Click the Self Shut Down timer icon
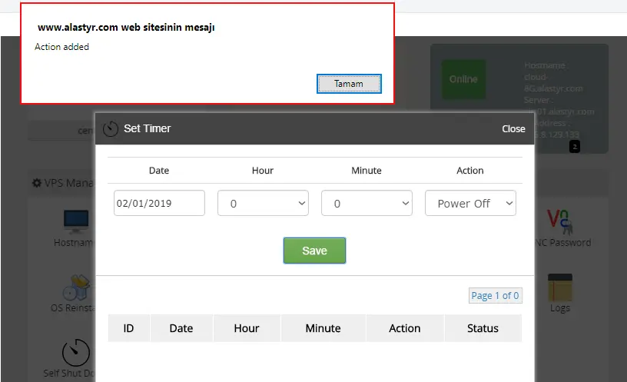The height and width of the screenshot is (382, 627). pyautogui.click(x=76, y=352)
